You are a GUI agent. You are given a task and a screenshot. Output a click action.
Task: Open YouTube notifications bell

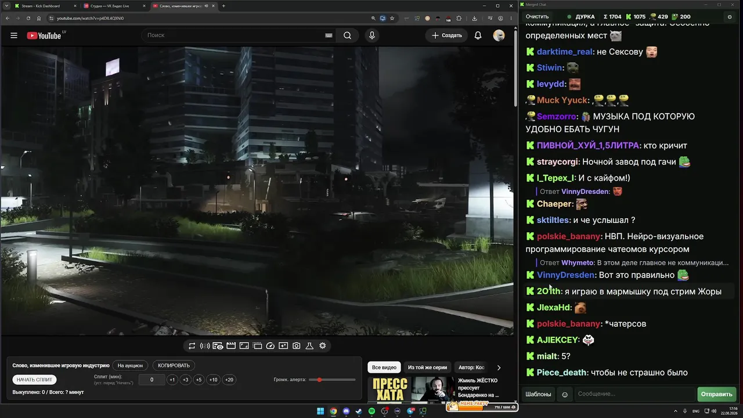pos(478,35)
